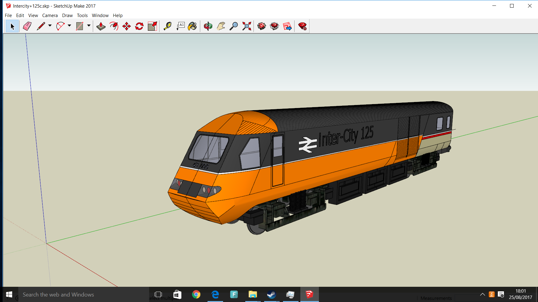
Task: Switch to the SketchUp taskbar button
Action: (x=309, y=294)
